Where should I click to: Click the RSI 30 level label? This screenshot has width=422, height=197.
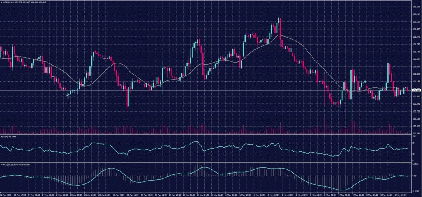pos(413,154)
